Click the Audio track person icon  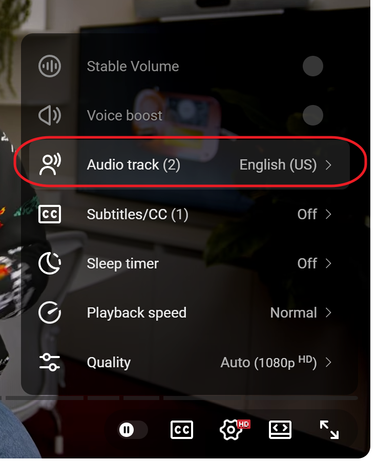click(50, 164)
